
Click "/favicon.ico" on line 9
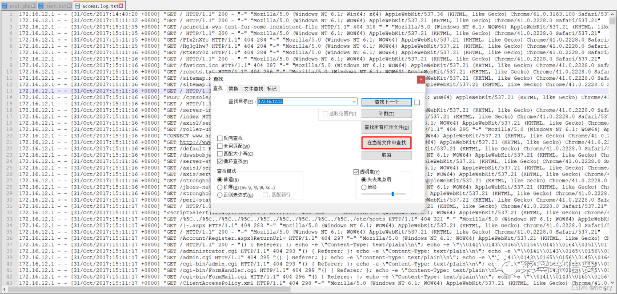tap(199, 65)
